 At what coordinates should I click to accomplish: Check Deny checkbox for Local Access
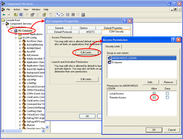coord(167,94)
